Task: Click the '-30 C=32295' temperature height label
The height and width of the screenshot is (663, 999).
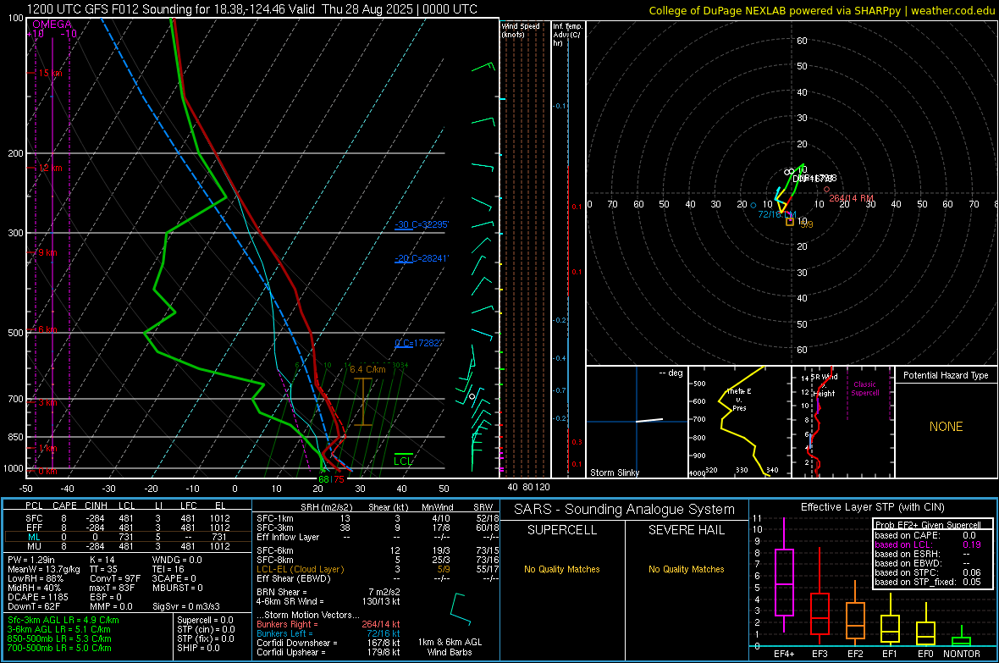Action: click(x=422, y=224)
